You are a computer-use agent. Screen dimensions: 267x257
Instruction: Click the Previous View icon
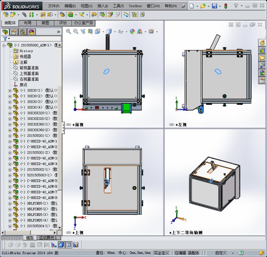(83, 31)
